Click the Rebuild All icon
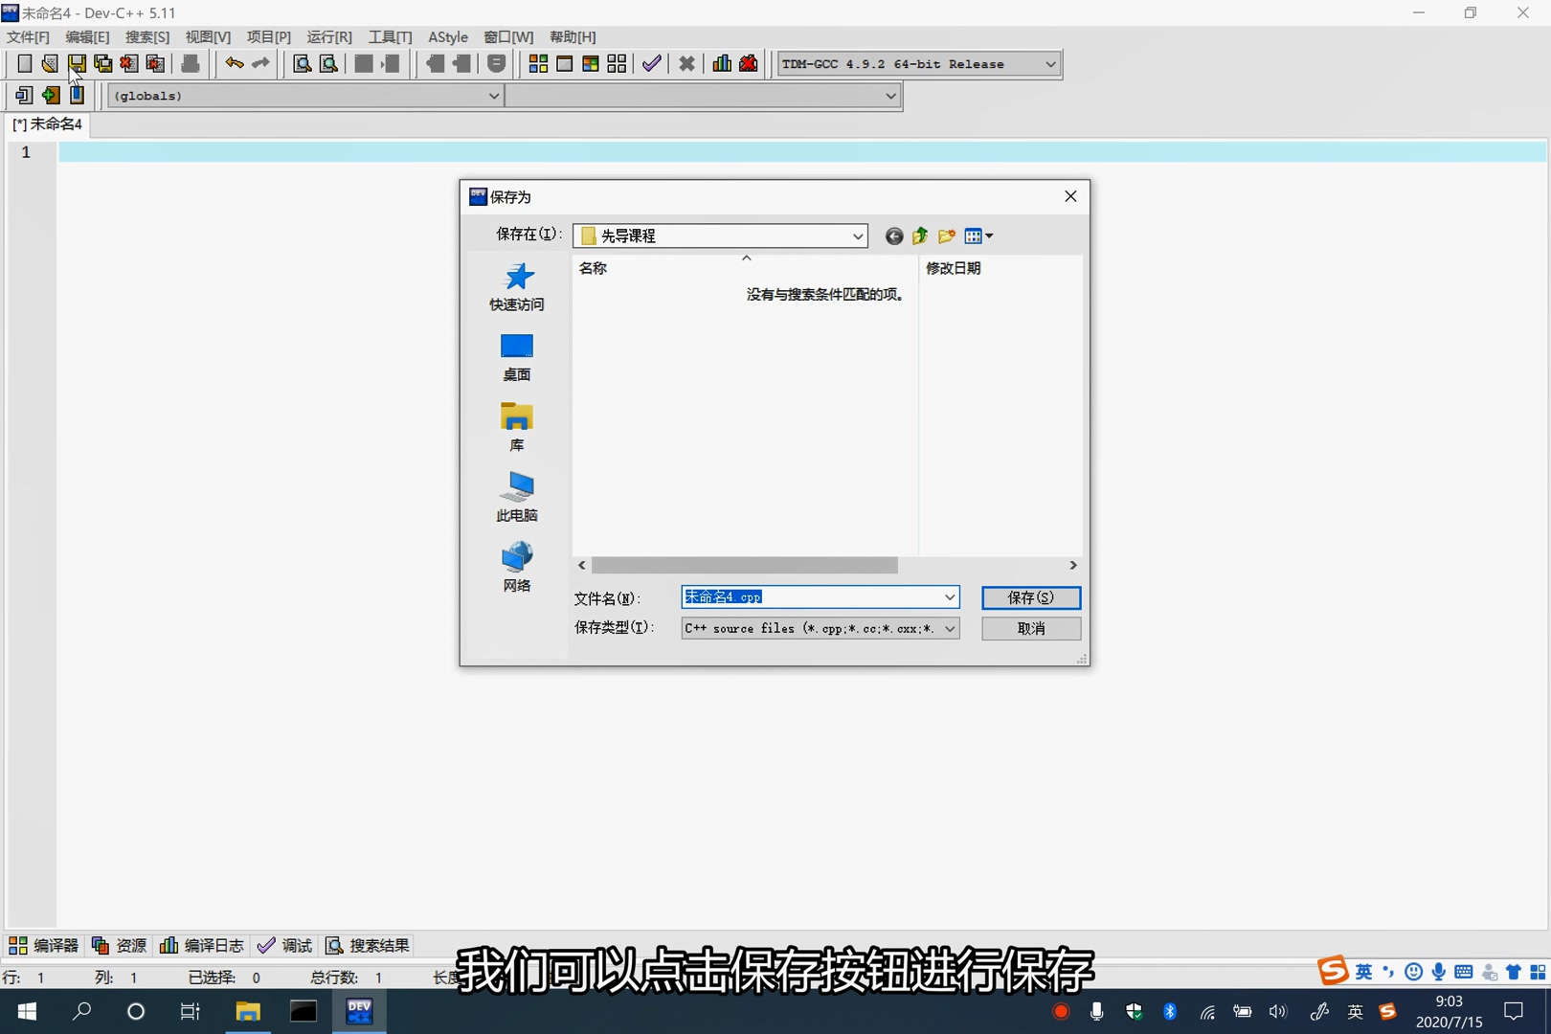The height and width of the screenshot is (1034, 1551). (617, 64)
